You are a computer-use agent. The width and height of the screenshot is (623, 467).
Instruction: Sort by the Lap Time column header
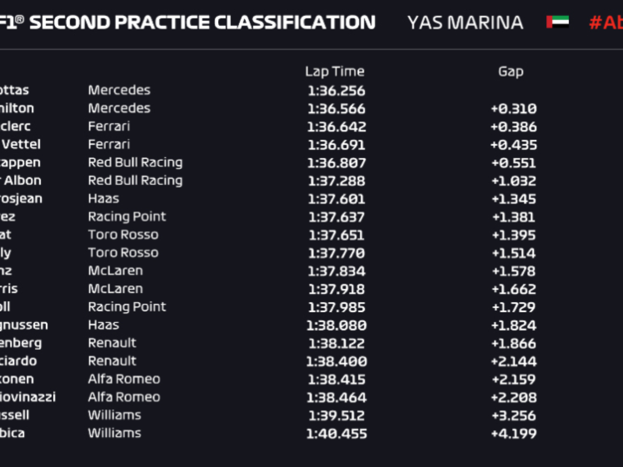point(335,72)
